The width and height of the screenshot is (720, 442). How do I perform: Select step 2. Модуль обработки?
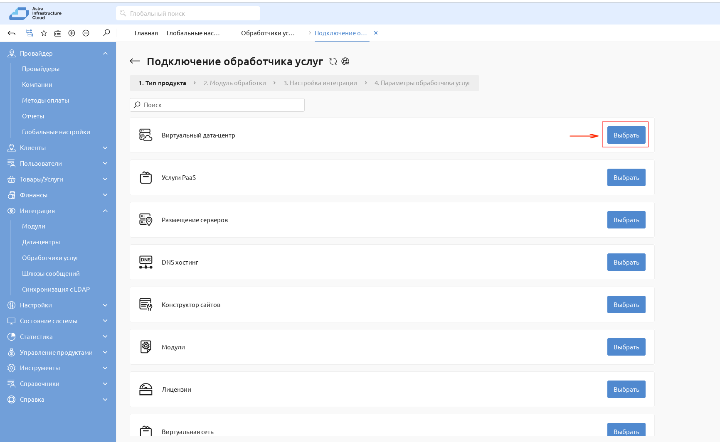tap(235, 83)
